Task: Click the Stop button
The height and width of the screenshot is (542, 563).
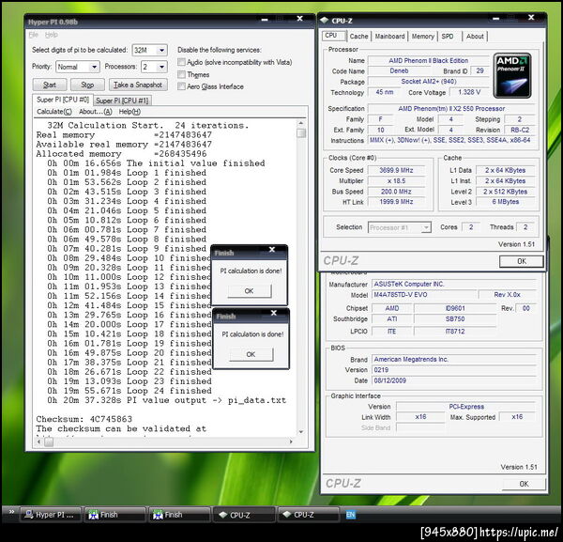Action: point(87,85)
